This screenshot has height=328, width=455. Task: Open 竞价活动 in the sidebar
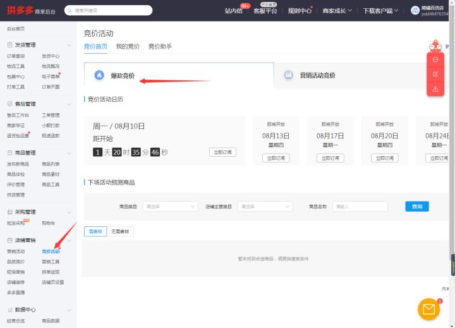(x=51, y=252)
